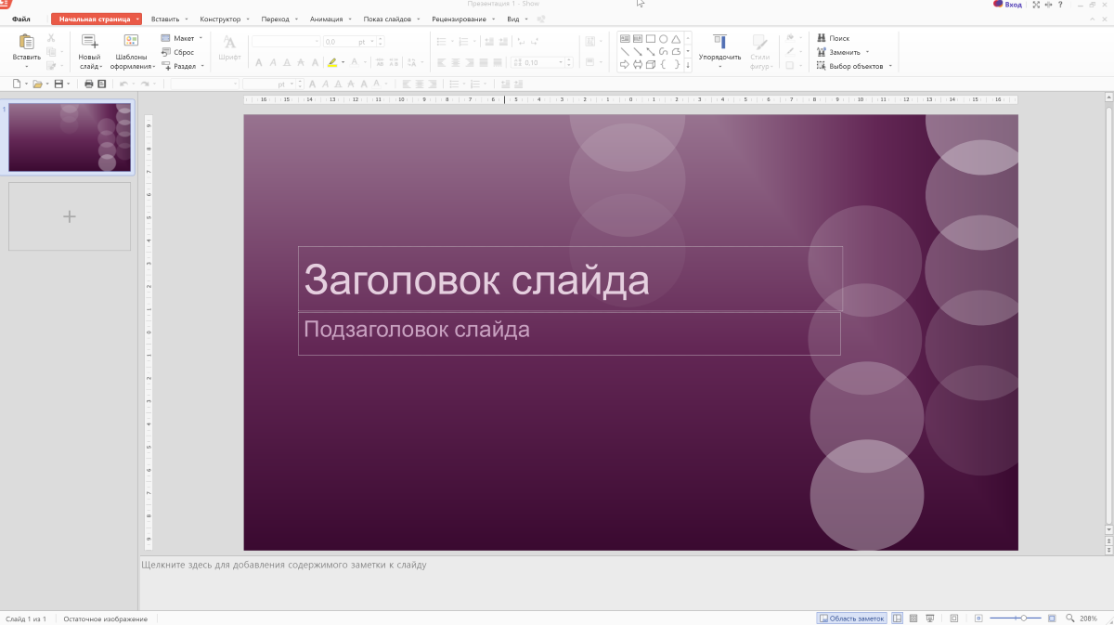Pick the ellipse shape from shapes gallery

click(664, 39)
